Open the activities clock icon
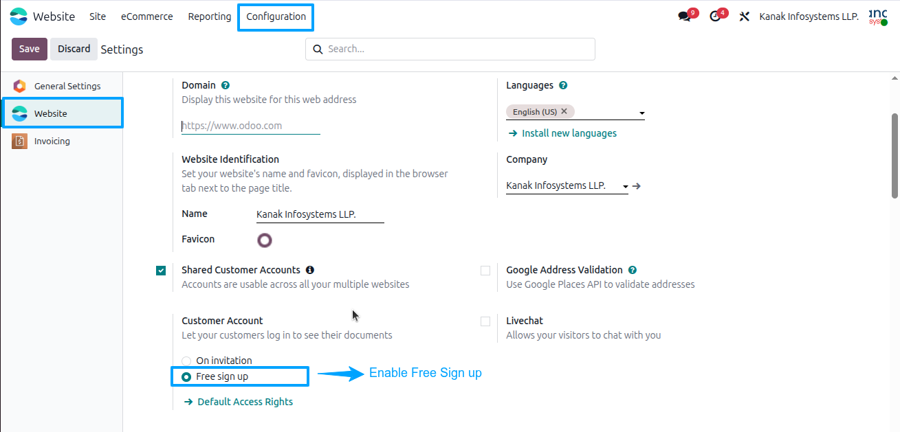Screen dimensions: 900x432 pyautogui.click(x=715, y=16)
